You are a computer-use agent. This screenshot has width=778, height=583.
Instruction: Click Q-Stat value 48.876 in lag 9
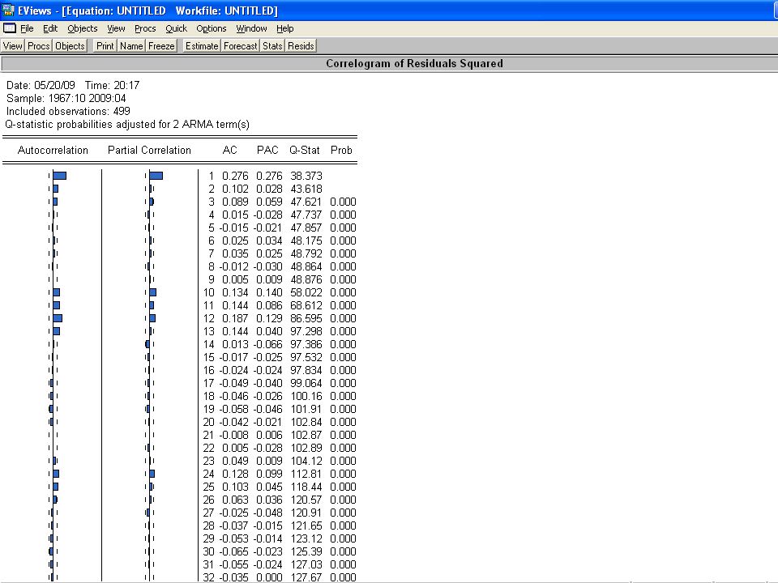[306, 279]
